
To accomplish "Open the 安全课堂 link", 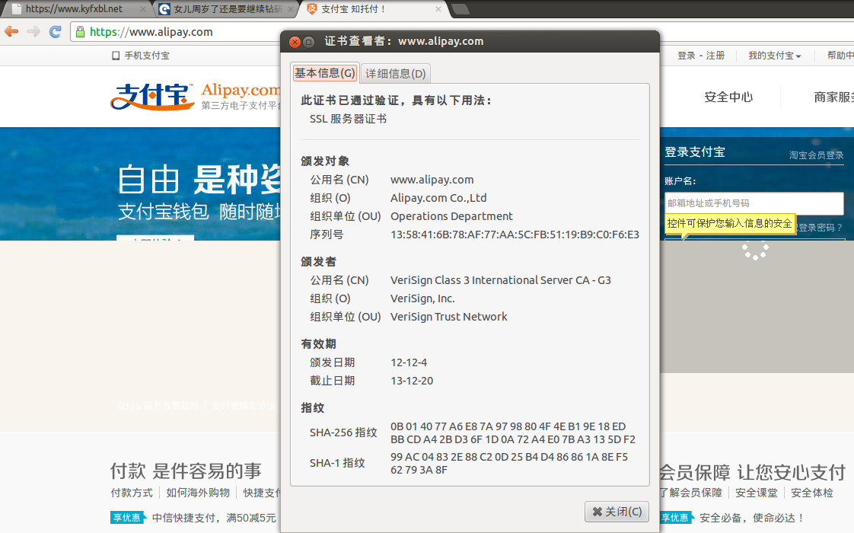I will [x=756, y=493].
